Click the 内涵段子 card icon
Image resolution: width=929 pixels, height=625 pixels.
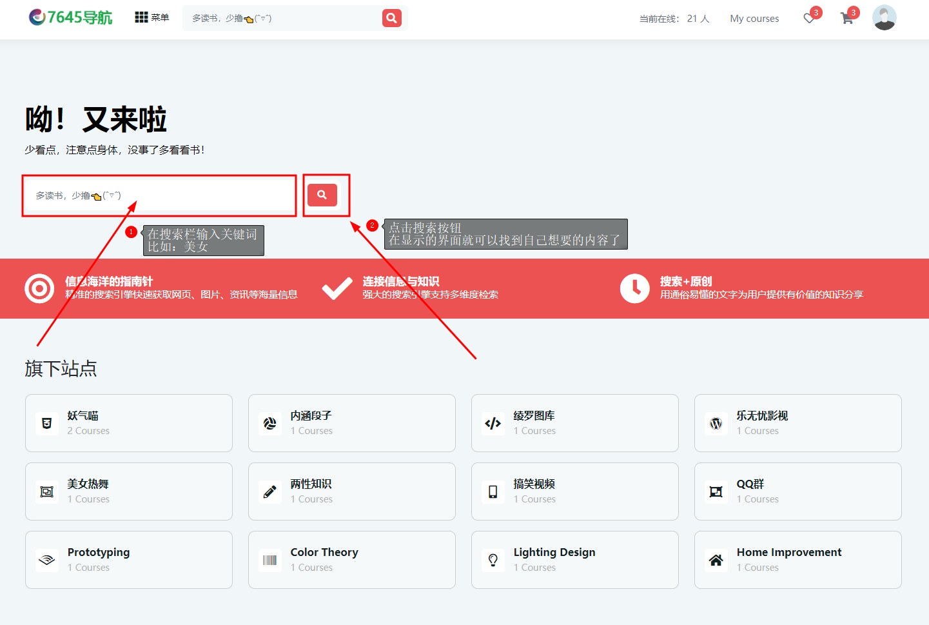(270, 423)
